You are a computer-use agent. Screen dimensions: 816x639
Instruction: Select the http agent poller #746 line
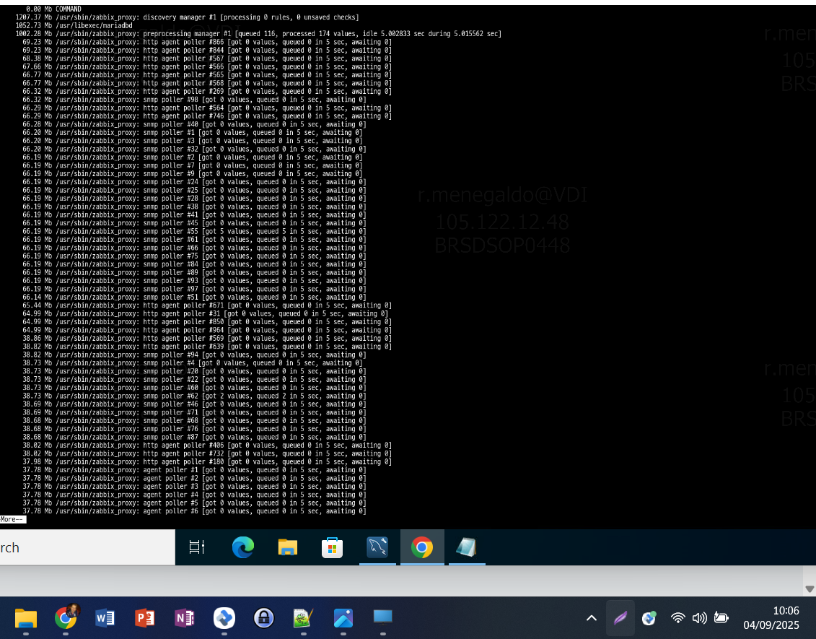[207, 116]
